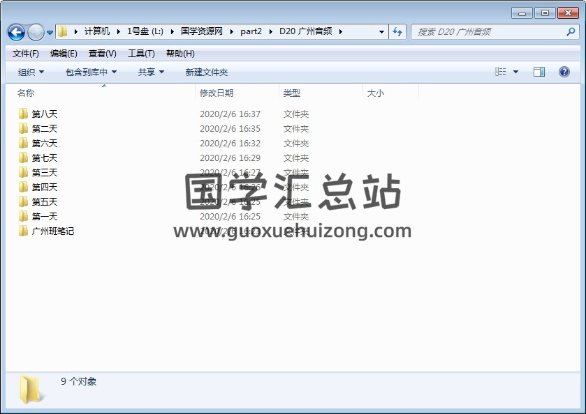
Task: Open the recent locations dropdown arrow
Action: [x=50, y=33]
